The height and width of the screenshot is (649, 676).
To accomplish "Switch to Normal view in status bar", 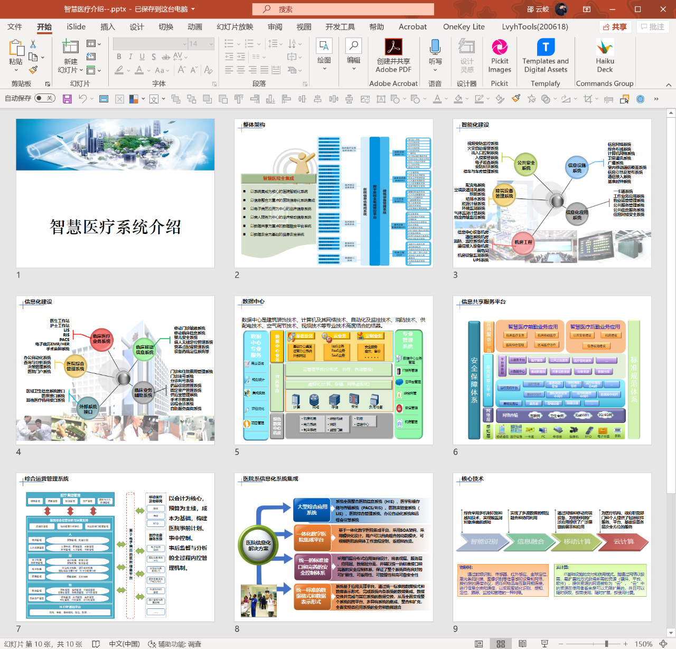I will click(x=479, y=644).
